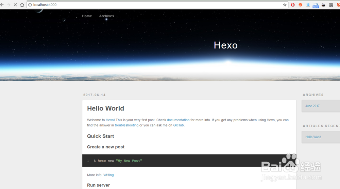Click the browser forward arrow
340x189 pixels.
coord(9,5)
